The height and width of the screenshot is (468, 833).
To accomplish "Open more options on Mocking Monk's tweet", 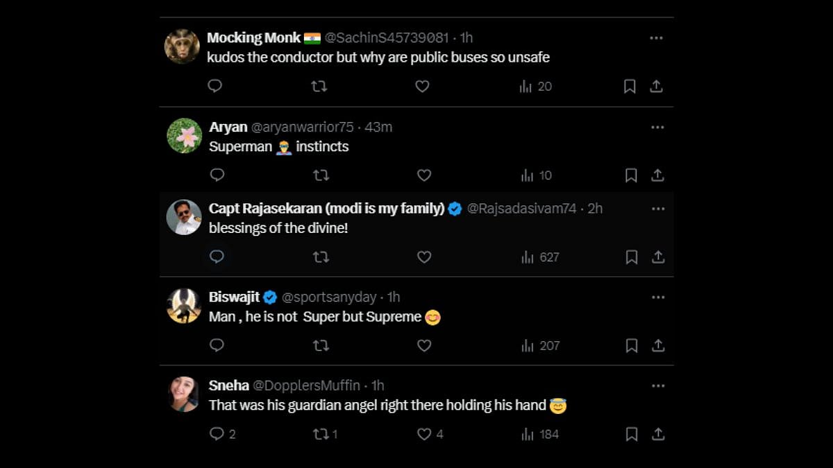I will (x=656, y=38).
